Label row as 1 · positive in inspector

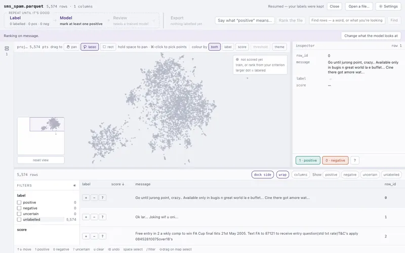point(308,160)
